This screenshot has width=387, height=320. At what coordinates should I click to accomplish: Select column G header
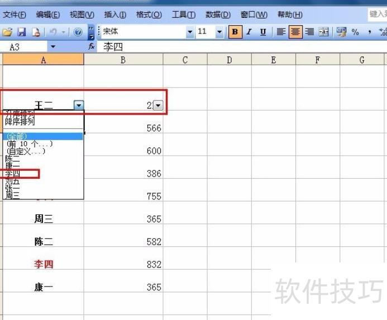click(362, 60)
